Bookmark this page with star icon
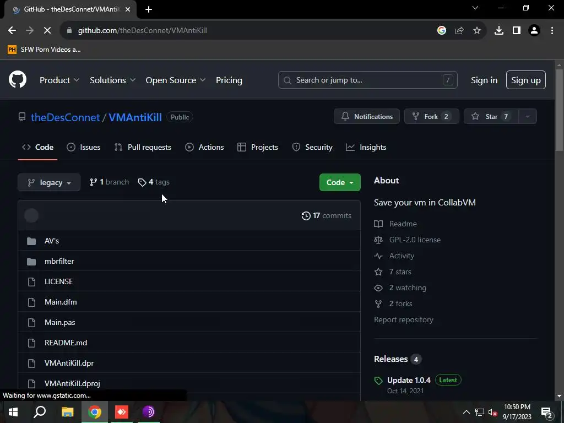This screenshot has height=423, width=564. click(477, 31)
